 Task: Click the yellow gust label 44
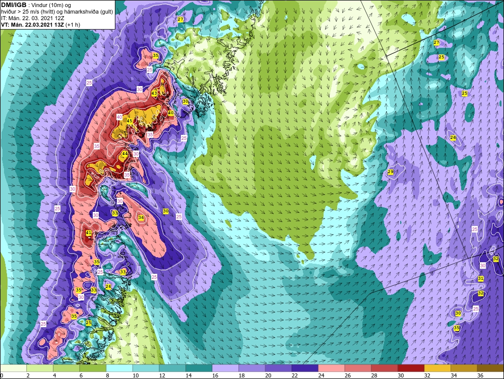click(x=125, y=154)
